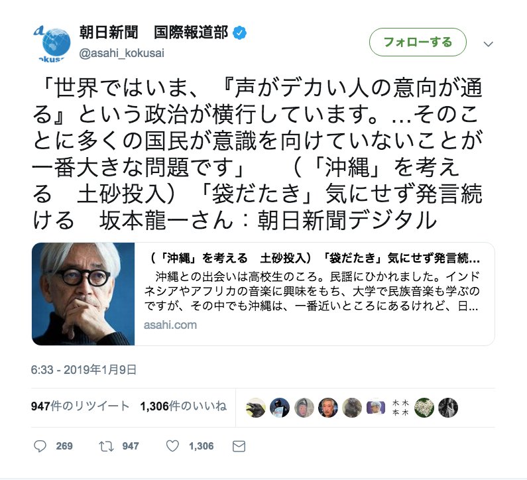This screenshot has width=527, height=480.
Task: Open the article card portrait thumbnail
Action: click(x=84, y=294)
